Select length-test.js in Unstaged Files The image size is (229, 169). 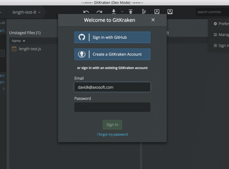(30, 49)
